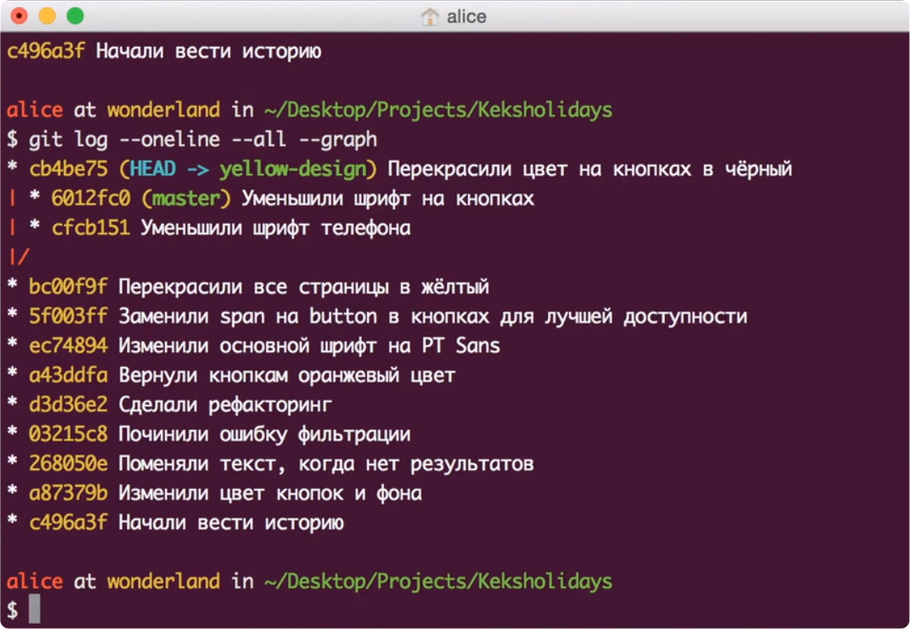Click the graph branch fork symbol '|/'
Viewport: 910px width, 629px height.
tap(18, 258)
